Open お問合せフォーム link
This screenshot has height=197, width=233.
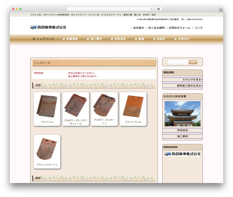pos(179,28)
